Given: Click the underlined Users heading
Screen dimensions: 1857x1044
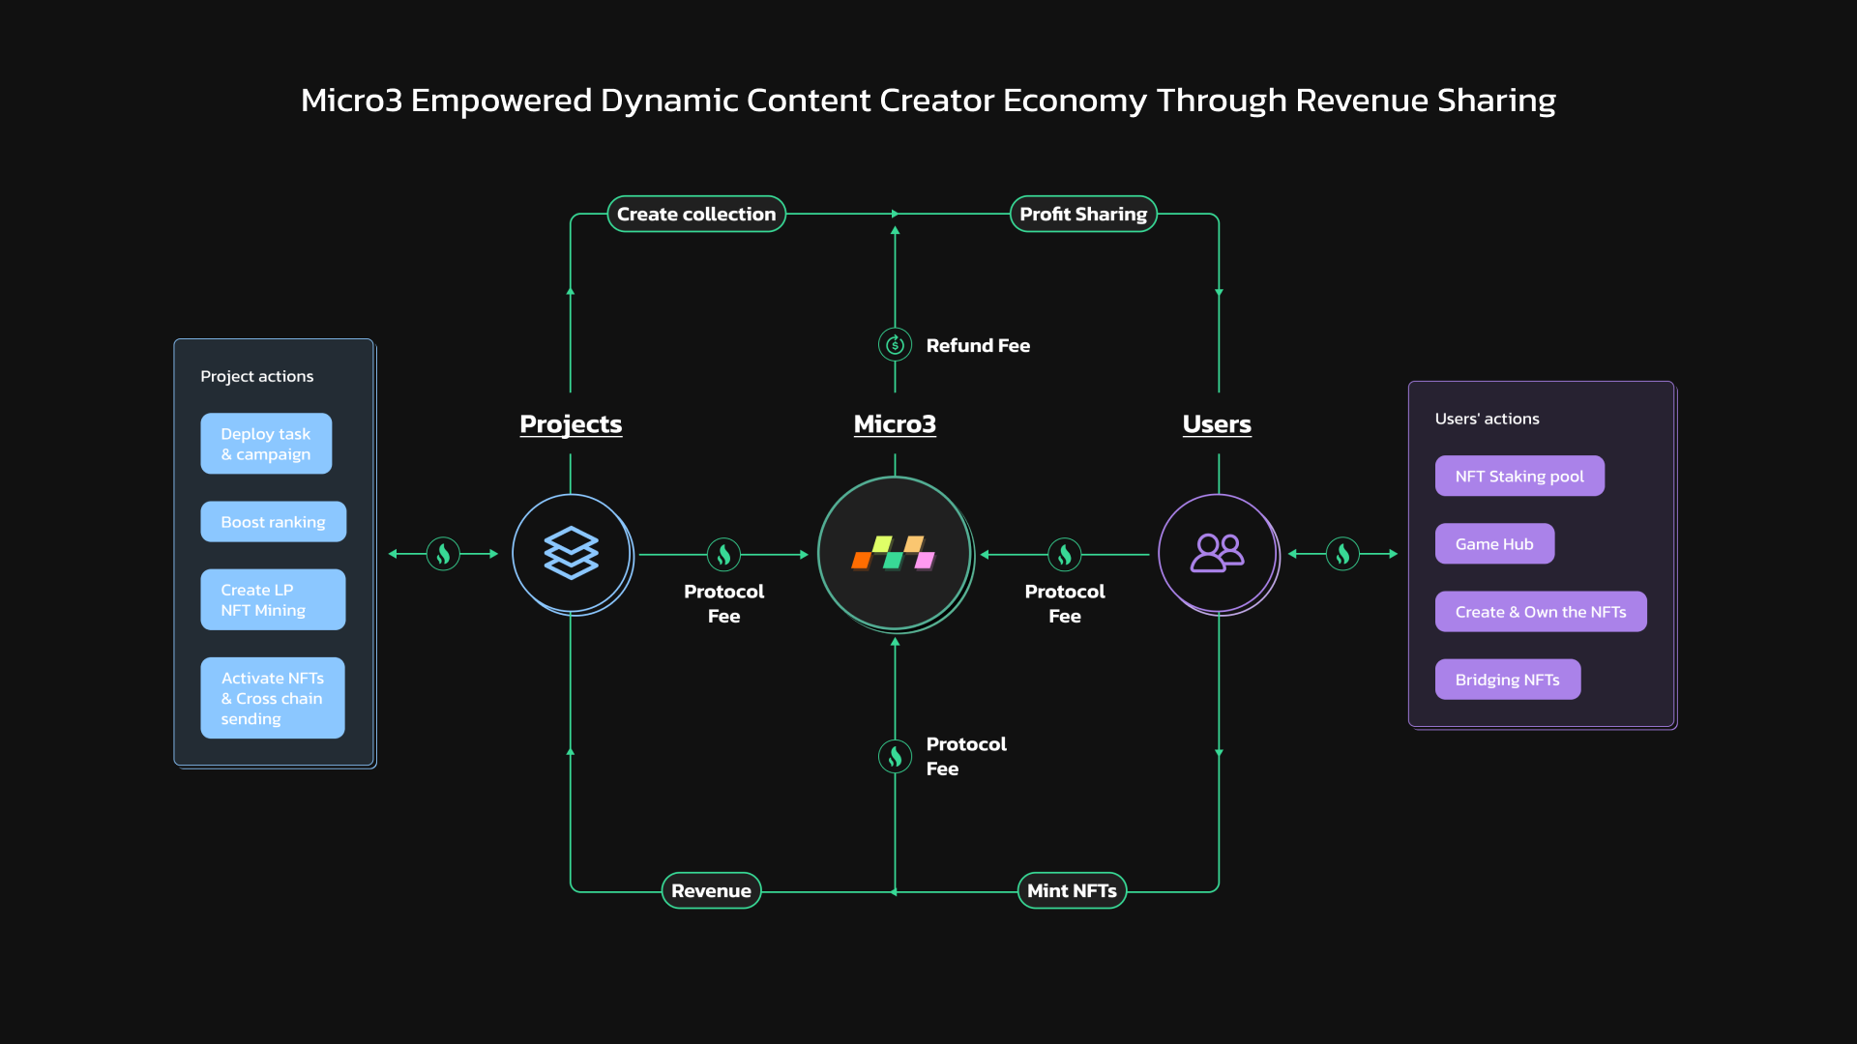Looking at the screenshot, I should 1217,423.
